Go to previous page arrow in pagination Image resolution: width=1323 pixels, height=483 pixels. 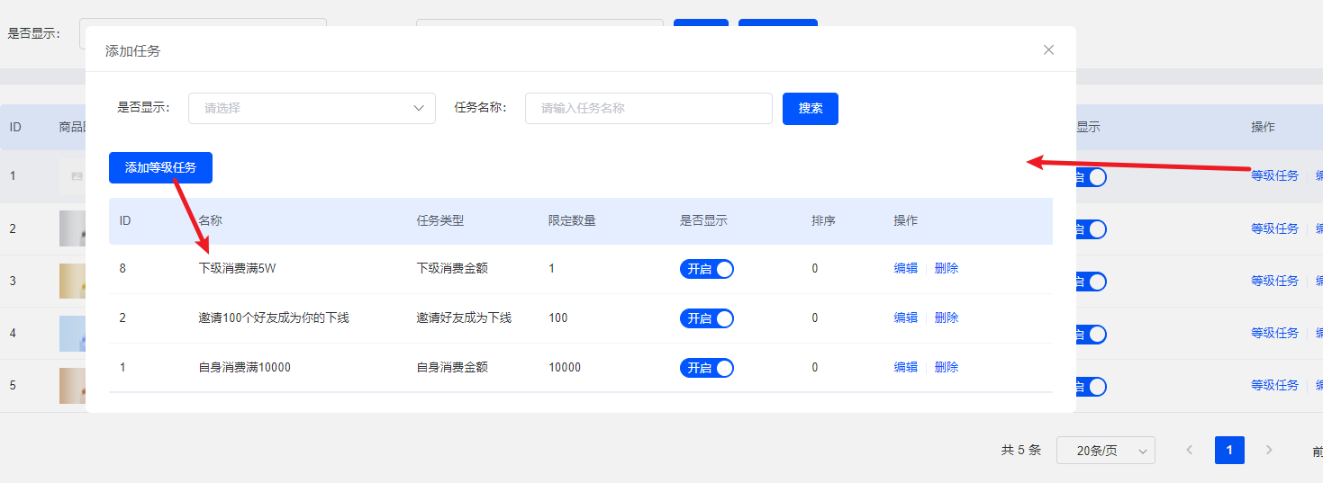point(1190,450)
